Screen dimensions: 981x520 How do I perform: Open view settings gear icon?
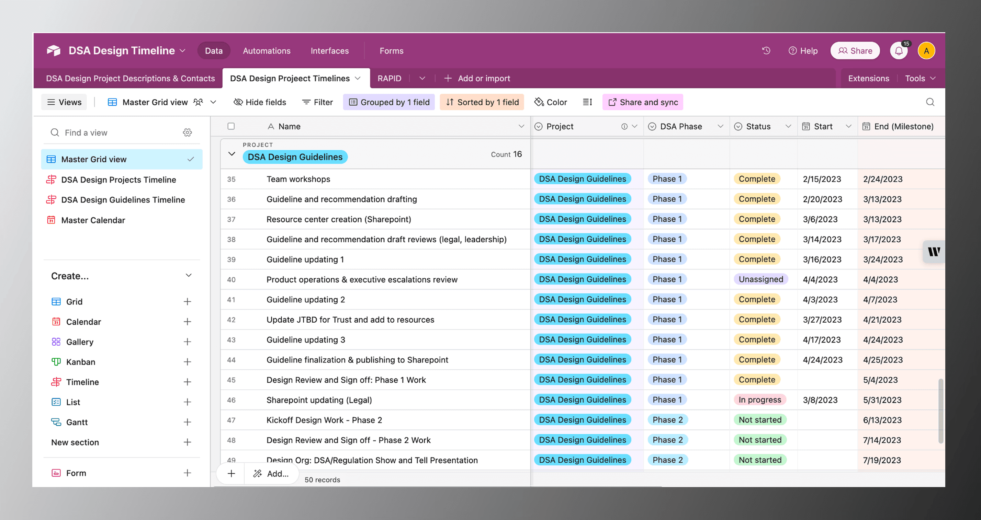pyautogui.click(x=187, y=132)
